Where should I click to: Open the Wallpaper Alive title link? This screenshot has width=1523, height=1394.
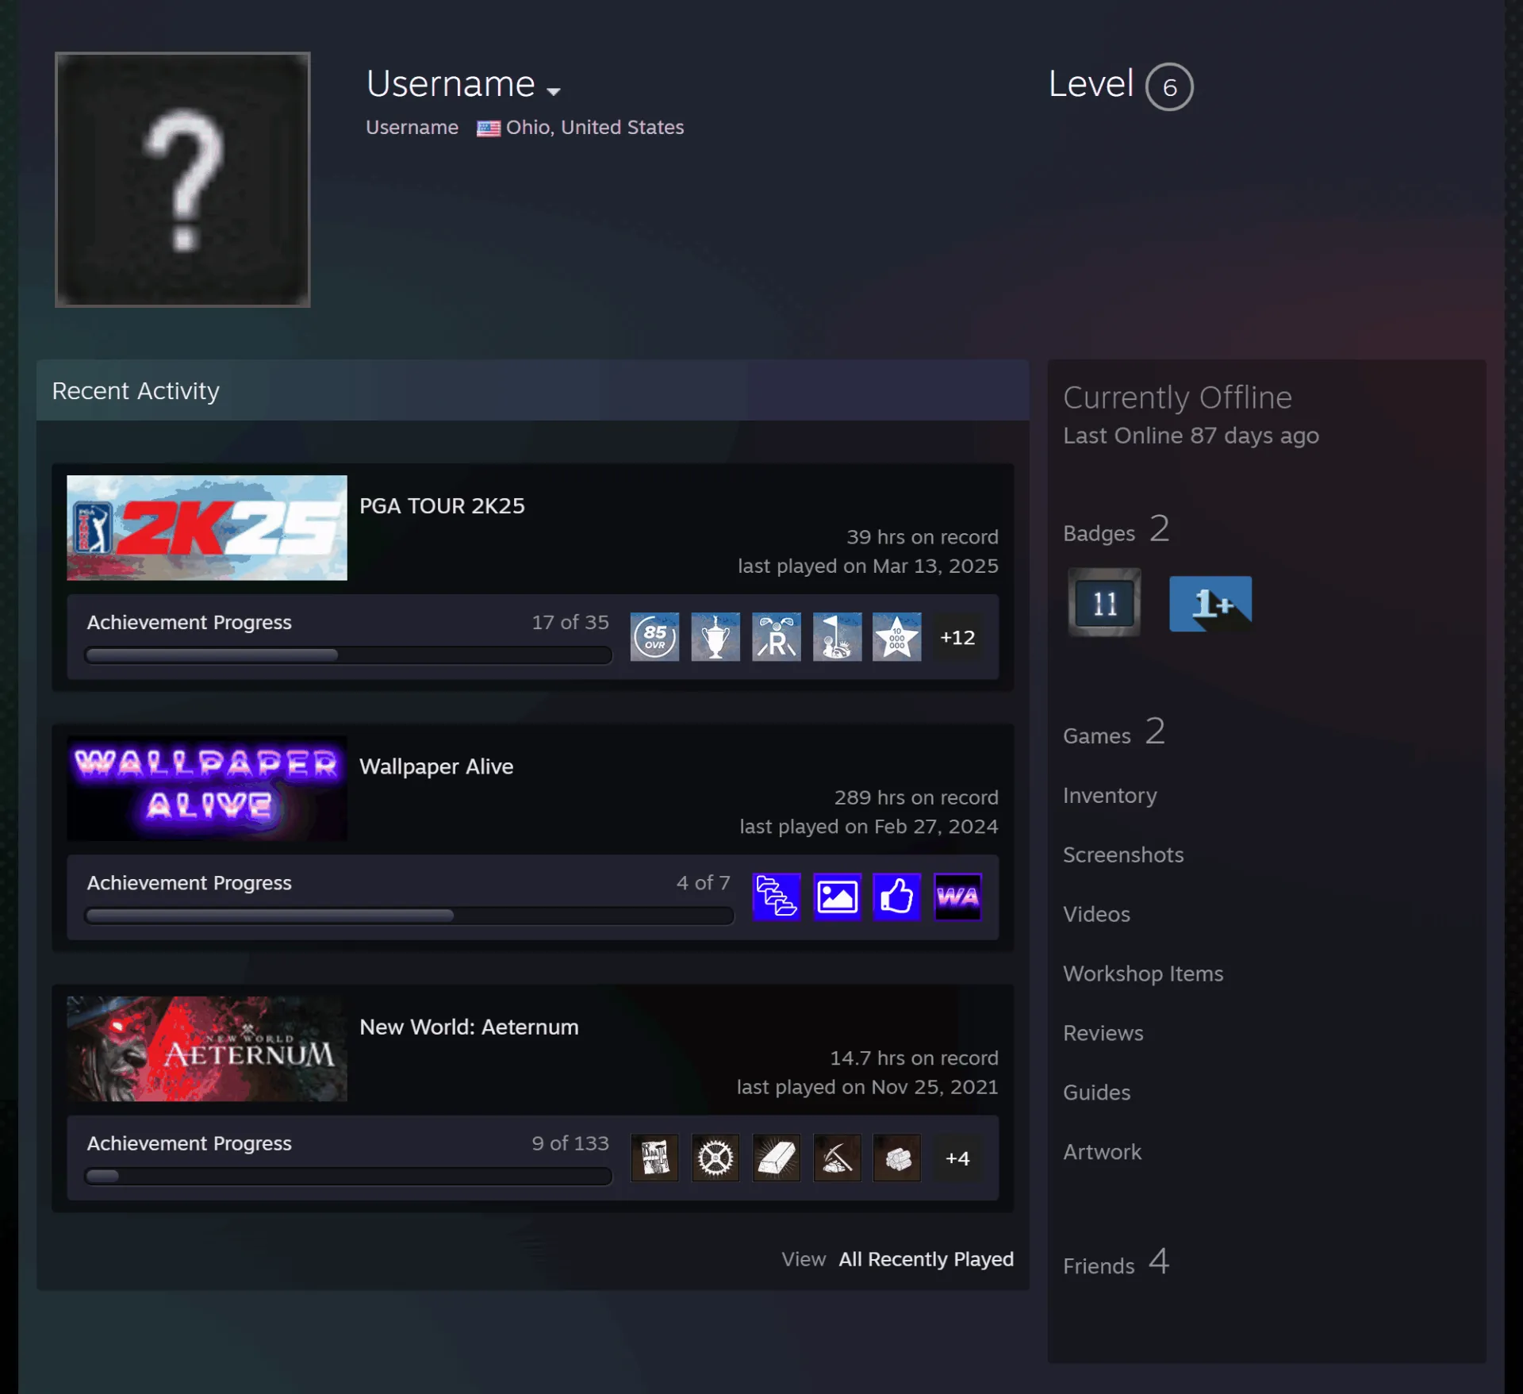coord(436,766)
